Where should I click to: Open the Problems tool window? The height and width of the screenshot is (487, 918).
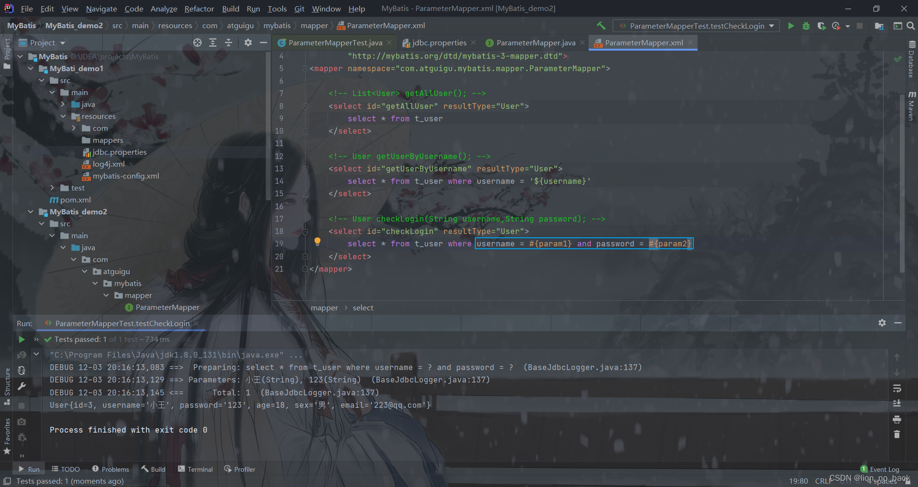click(x=110, y=469)
